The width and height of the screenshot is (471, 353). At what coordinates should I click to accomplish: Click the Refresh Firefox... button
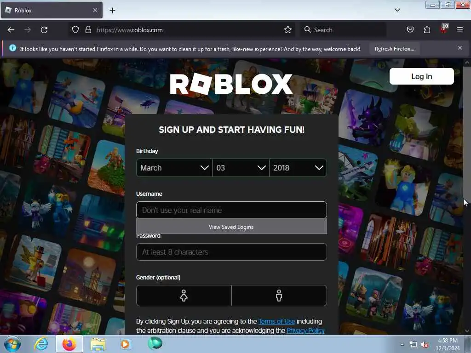coord(394,49)
